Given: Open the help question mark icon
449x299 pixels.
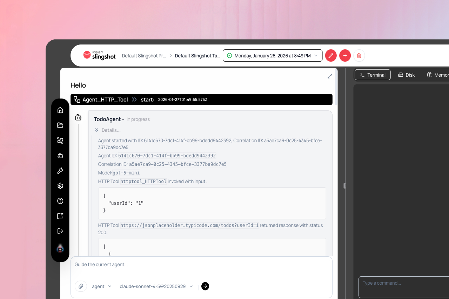Looking at the screenshot, I should click(60, 201).
